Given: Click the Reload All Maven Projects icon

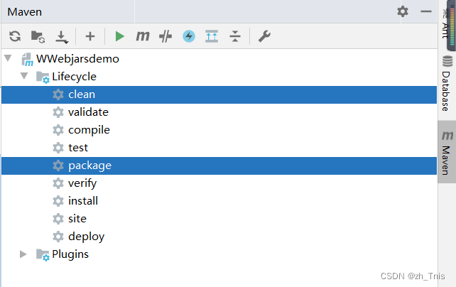Looking at the screenshot, I should [15, 36].
